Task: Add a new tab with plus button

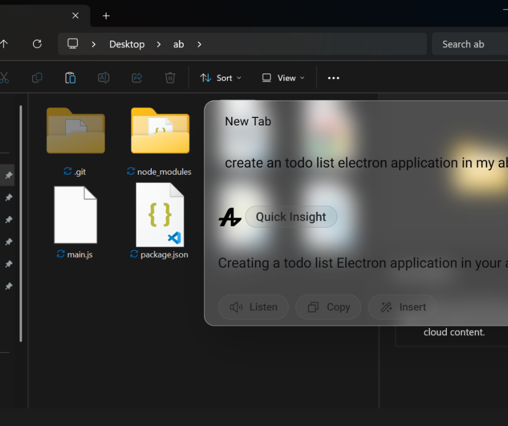Action: click(x=106, y=16)
